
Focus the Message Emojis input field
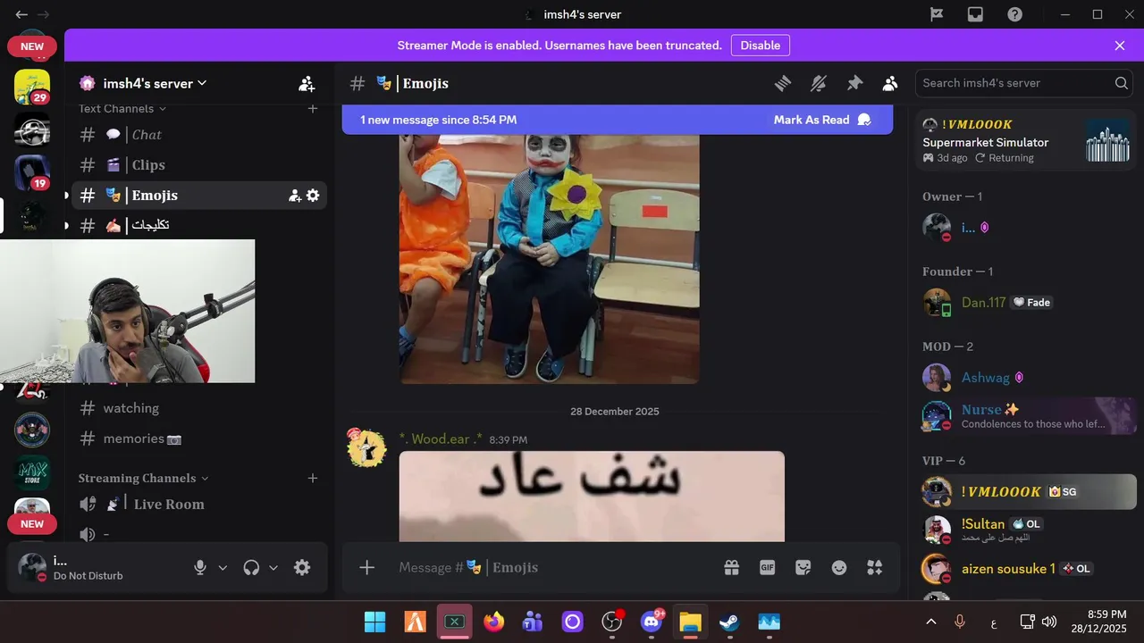tap(553, 567)
